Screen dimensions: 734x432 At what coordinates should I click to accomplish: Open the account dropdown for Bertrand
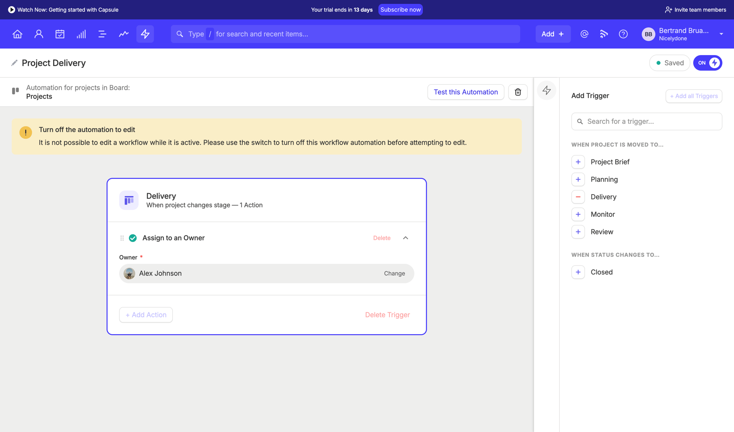pyautogui.click(x=721, y=34)
